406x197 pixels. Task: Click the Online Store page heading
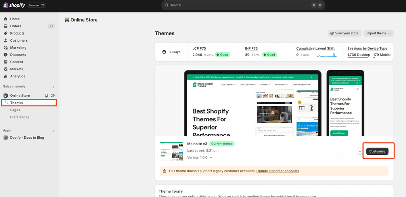(84, 20)
